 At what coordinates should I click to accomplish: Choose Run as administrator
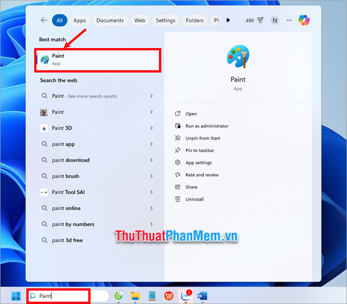coord(207,126)
